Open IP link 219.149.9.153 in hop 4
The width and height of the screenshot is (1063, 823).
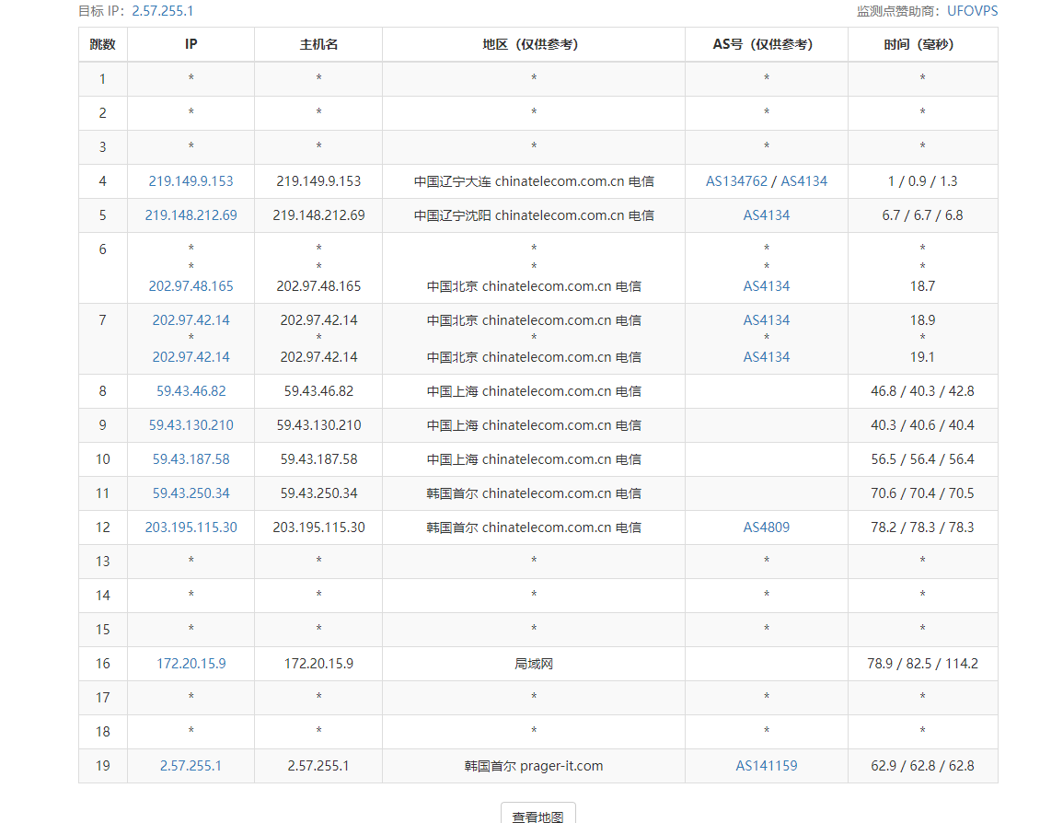(191, 181)
